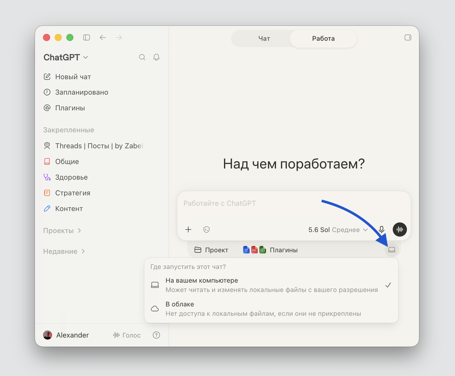Toggle the sidebar panel icon
This screenshot has width=455, height=376.
tap(87, 37)
